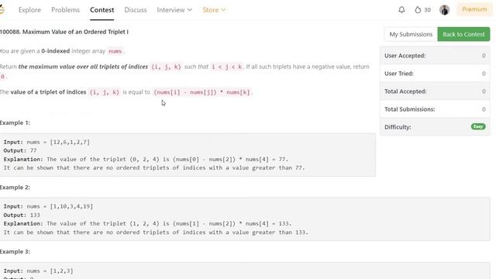
Task: Click the Back to Contest button
Action: pyautogui.click(x=463, y=34)
